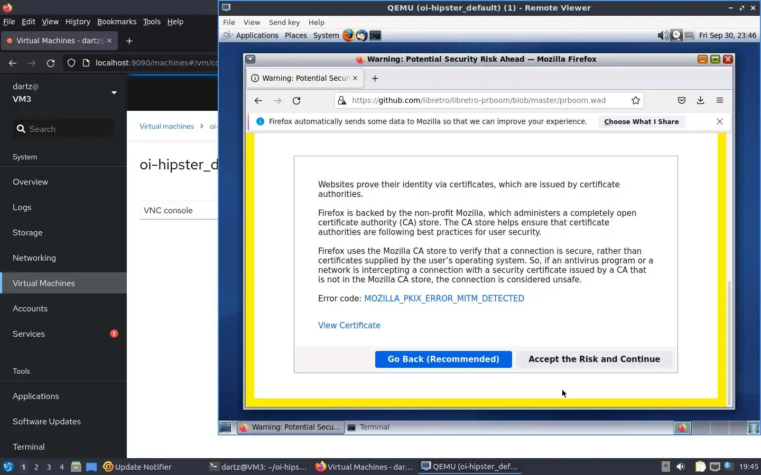Close the Virtual Machines host tab
Viewport: 761px width, 475px height.
pyautogui.click(x=109, y=41)
